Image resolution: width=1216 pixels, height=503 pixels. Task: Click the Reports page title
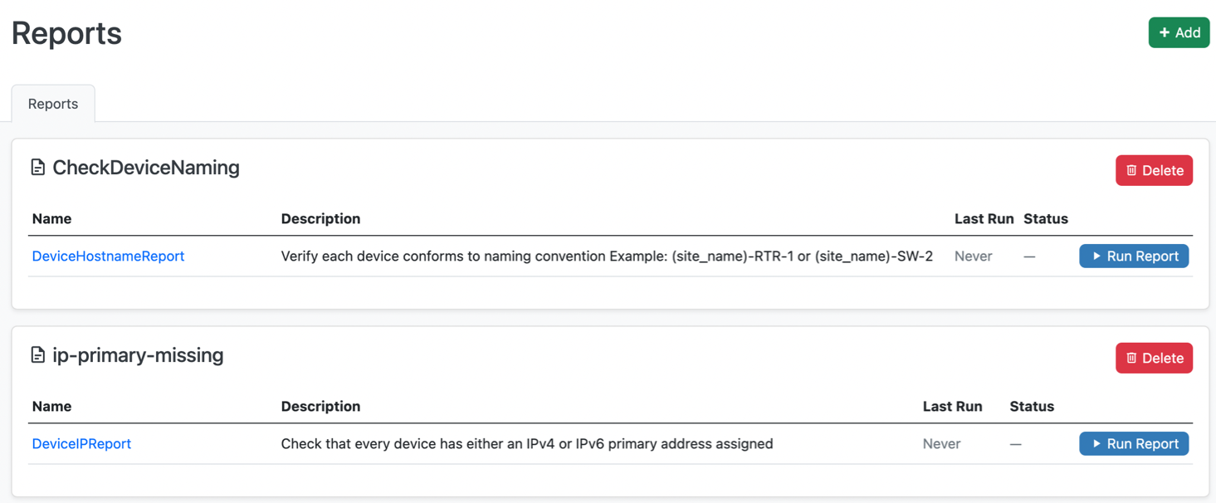pyautogui.click(x=66, y=33)
